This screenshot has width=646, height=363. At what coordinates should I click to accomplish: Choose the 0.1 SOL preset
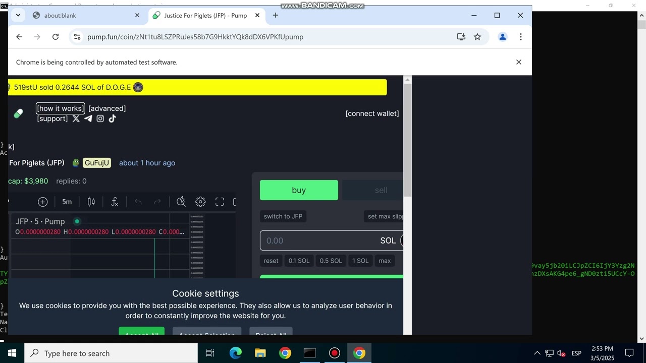pos(299,261)
